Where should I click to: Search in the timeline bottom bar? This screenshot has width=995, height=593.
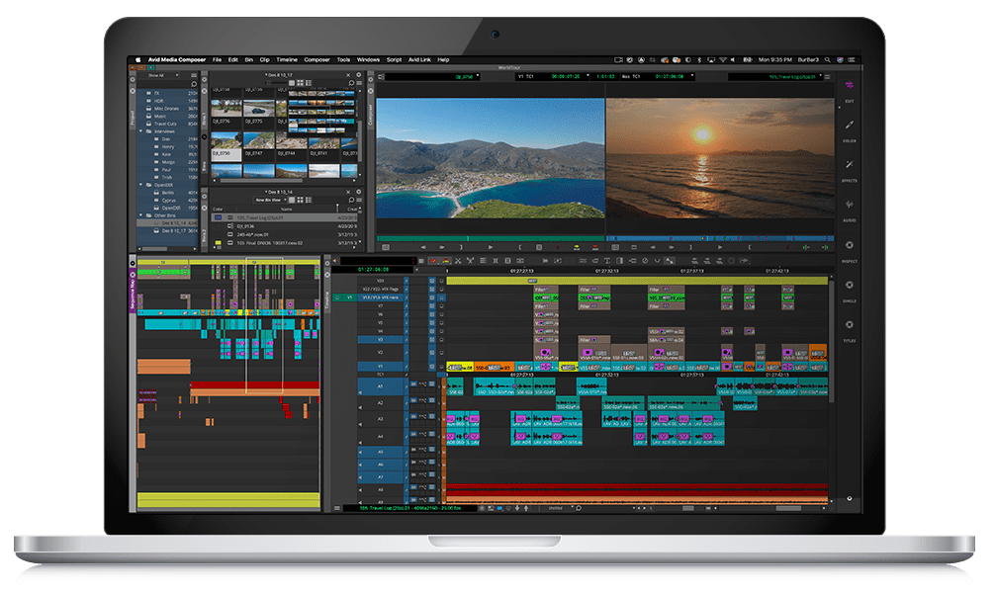point(579,508)
